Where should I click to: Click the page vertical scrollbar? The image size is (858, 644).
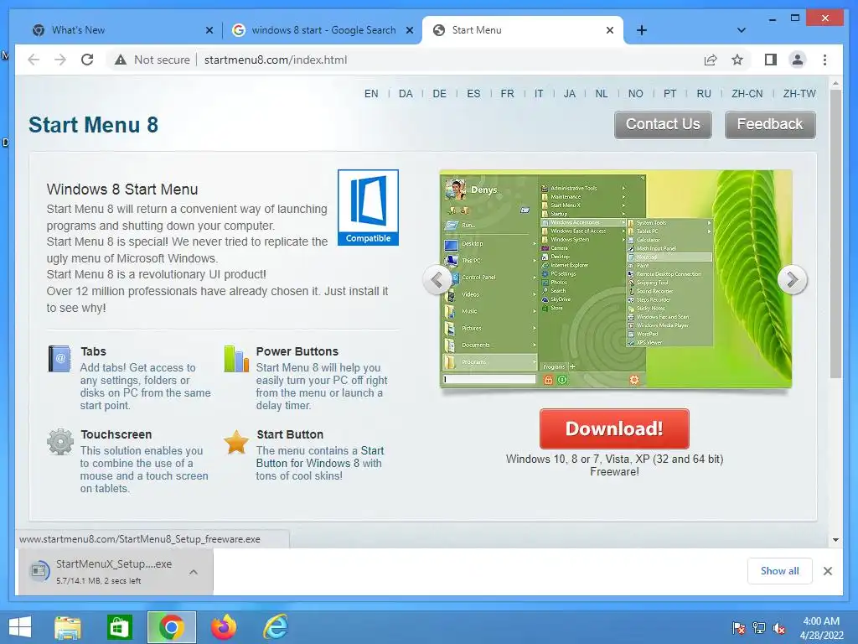835,234
